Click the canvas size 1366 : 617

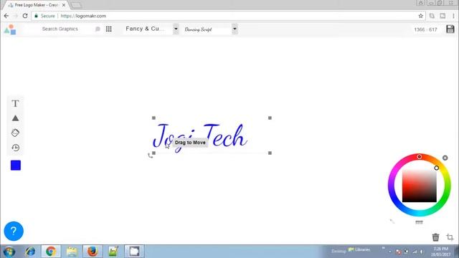click(425, 29)
